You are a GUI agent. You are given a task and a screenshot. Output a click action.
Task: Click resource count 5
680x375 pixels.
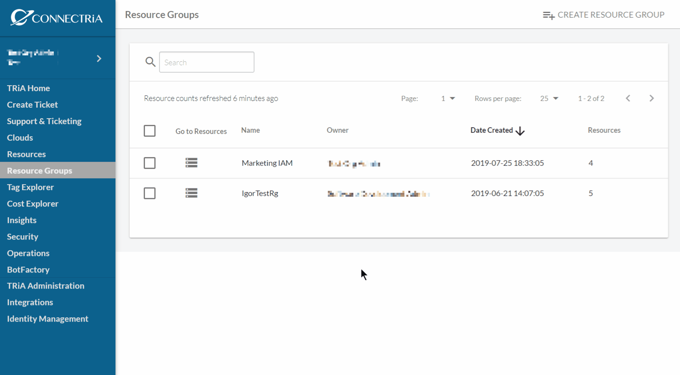[590, 193]
